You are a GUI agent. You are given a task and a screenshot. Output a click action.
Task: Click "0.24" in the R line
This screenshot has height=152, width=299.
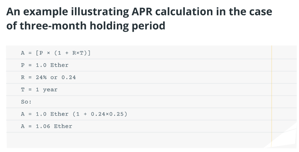tap(69, 77)
